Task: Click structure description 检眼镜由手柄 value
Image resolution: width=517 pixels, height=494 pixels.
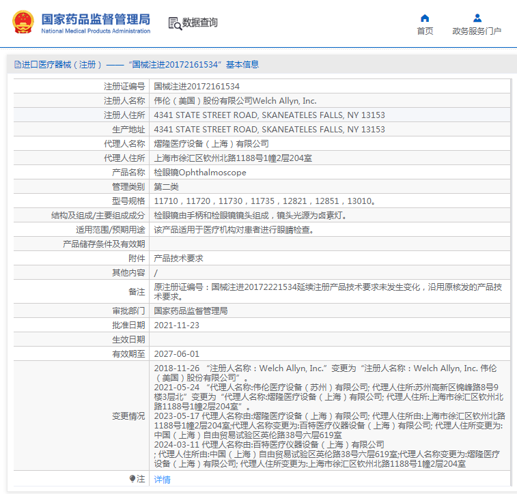Action: [x=250, y=216]
